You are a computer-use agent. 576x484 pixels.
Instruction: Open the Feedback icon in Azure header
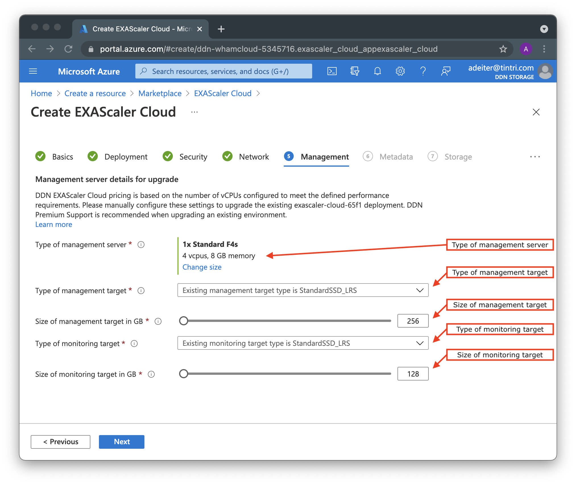coord(446,71)
